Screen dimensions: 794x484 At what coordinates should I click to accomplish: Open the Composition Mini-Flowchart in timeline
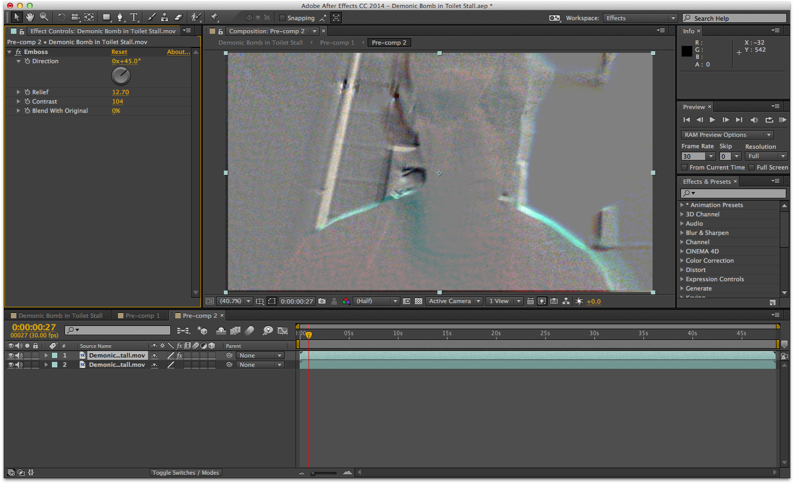pyautogui.click(x=184, y=330)
